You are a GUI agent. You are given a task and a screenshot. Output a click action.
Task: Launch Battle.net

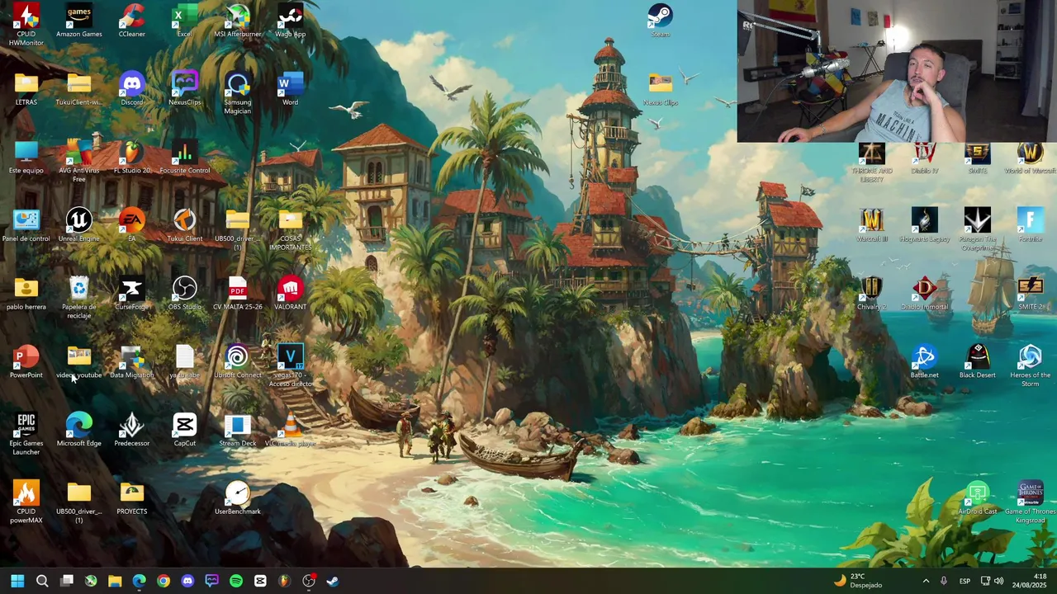925,361
